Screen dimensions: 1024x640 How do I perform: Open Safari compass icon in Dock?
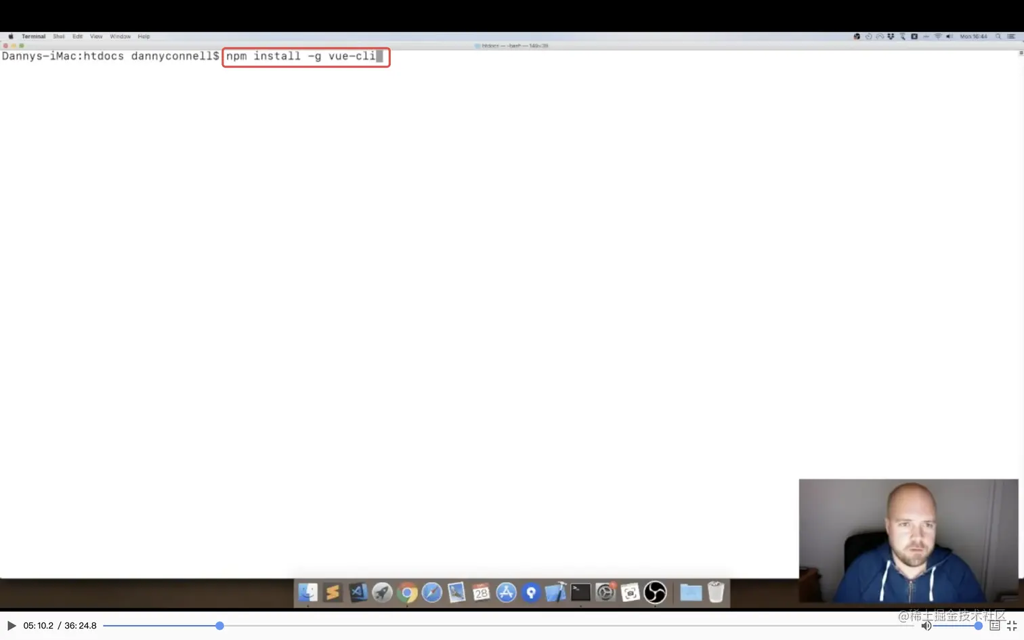tap(431, 593)
